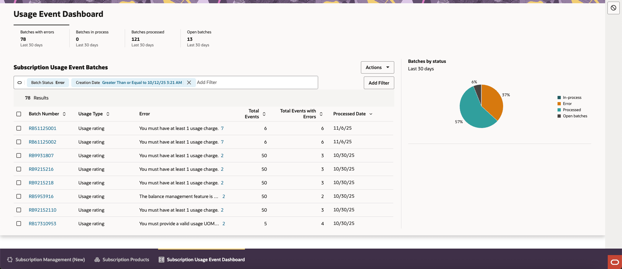Toggle Processed Date sort chevron
The width and height of the screenshot is (622, 269).
coord(371,114)
